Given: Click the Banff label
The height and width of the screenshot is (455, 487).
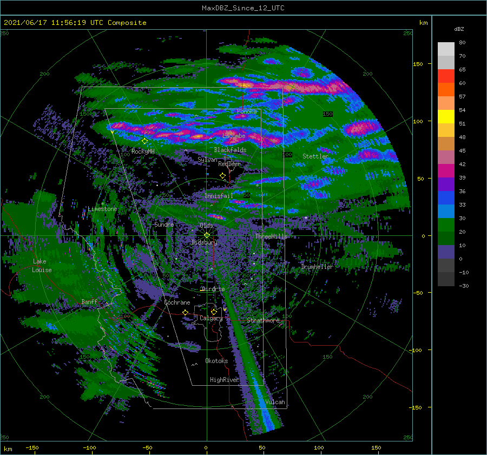Looking at the screenshot, I should (89, 301).
